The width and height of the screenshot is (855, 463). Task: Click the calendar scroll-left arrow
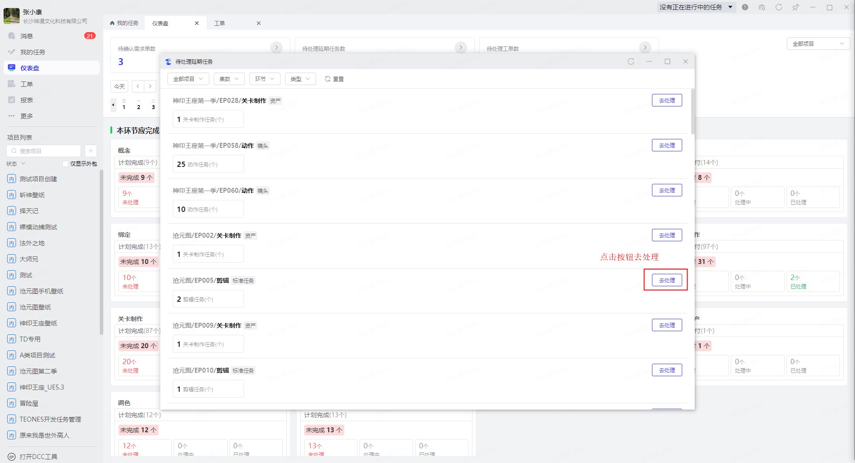[114, 105]
